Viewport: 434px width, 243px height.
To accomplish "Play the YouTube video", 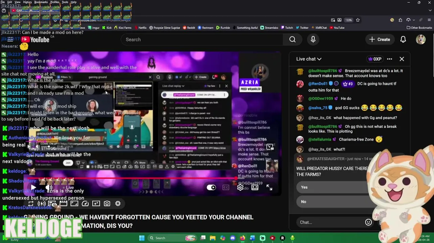I will point(33,187).
